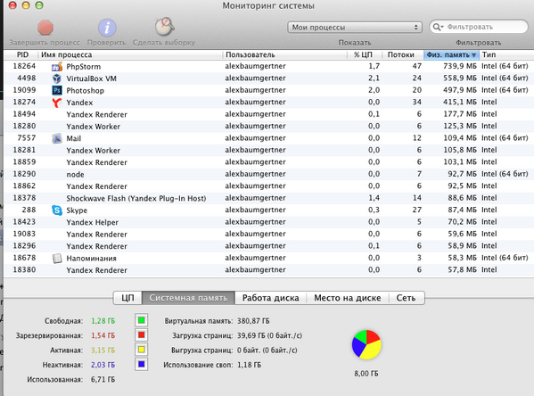This screenshot has height=396, width=534.
Task: Select the Mail stamp icon
Action: click(57, 138)
